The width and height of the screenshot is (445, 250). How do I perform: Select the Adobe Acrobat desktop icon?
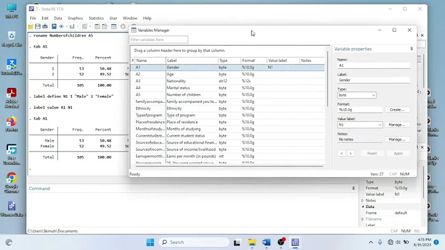(11, 98)
